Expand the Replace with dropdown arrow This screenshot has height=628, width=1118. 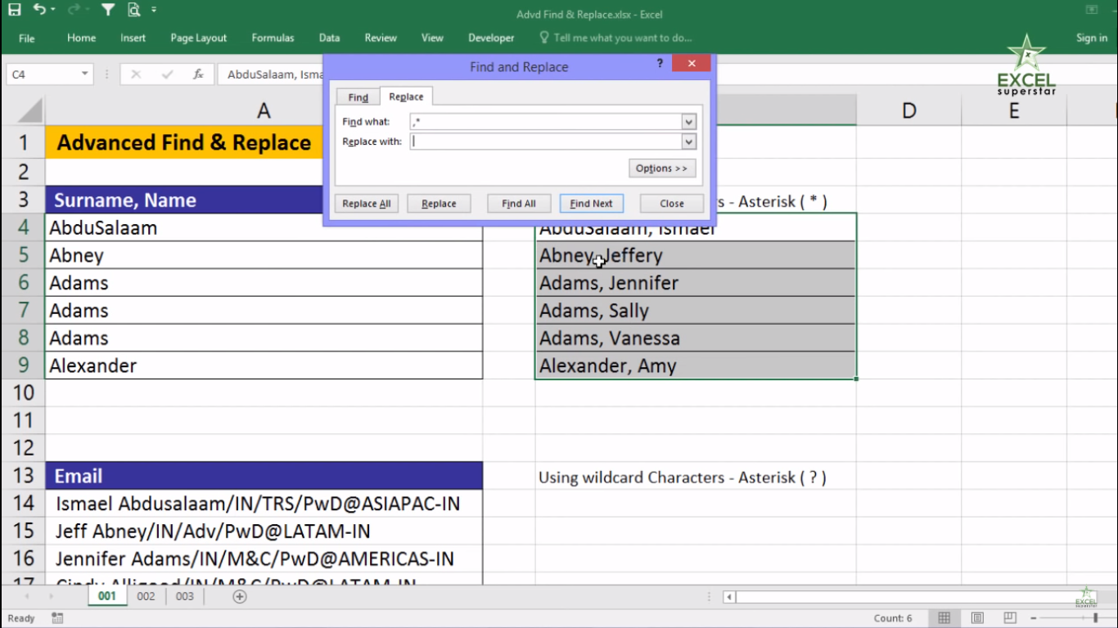688,141
